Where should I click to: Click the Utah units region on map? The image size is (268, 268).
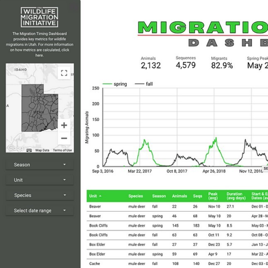tap(40, 108)
